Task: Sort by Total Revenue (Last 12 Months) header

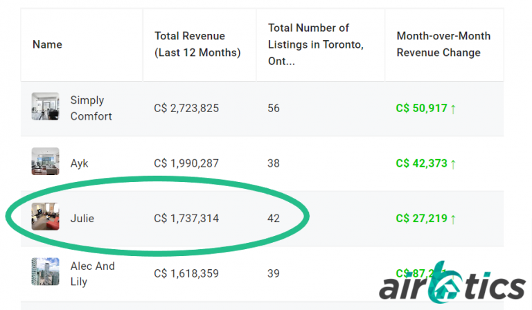Action: pyautogui.click(x=197, y=44)
